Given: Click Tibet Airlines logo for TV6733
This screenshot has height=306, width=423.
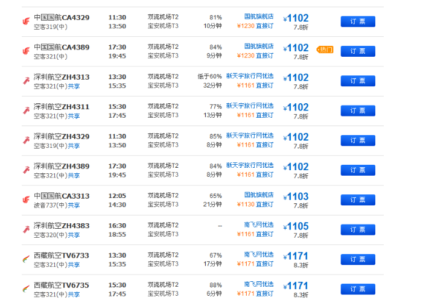Looking at the screenshot, I should 26,260.
